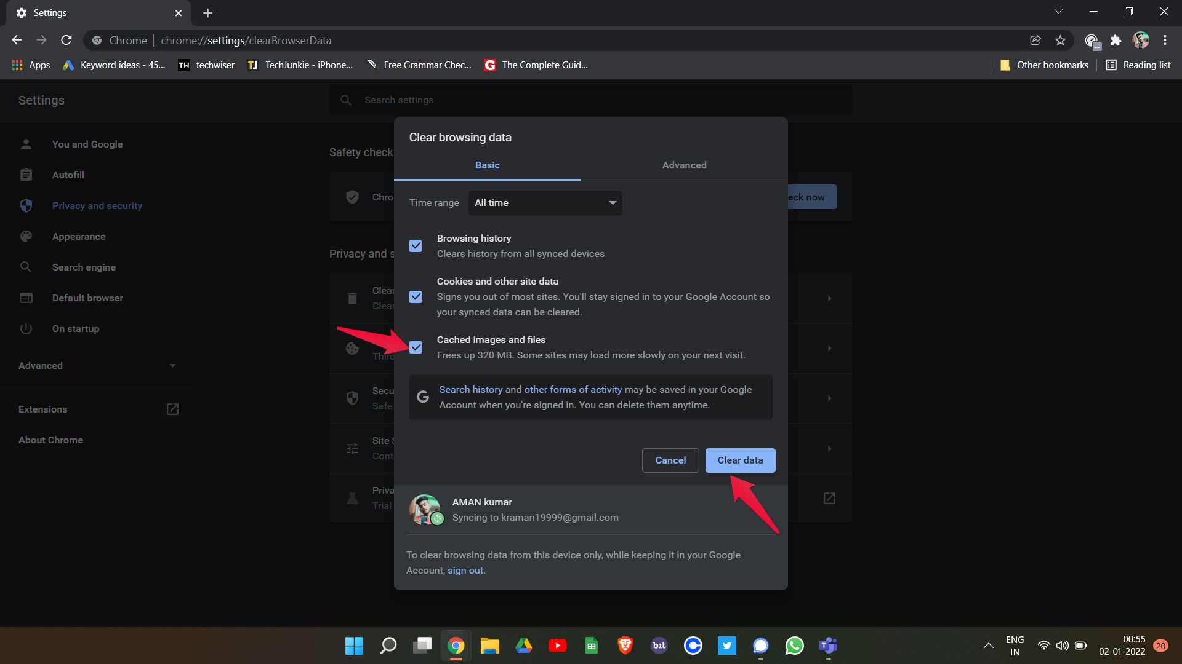
Task: Click Cancel button to dismiss dialog
Action: tap(670, 460)
